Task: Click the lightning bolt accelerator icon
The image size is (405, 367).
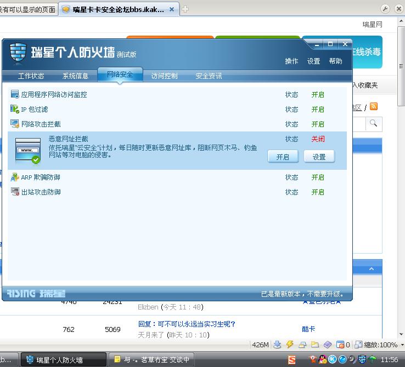Action: coord(290,345)
